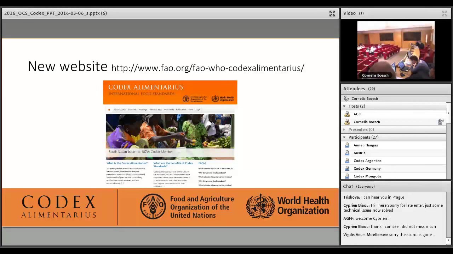
Task: Click the host icon next to AGFF
Action: 347,114
